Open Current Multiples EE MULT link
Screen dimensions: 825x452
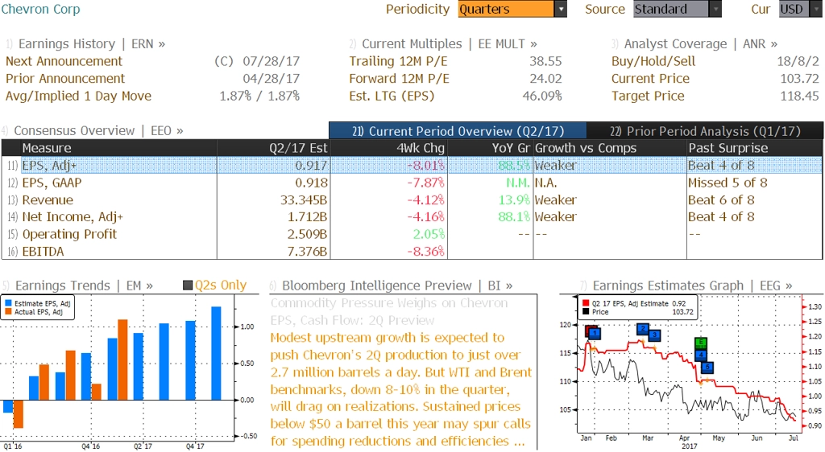coord(450,43)
